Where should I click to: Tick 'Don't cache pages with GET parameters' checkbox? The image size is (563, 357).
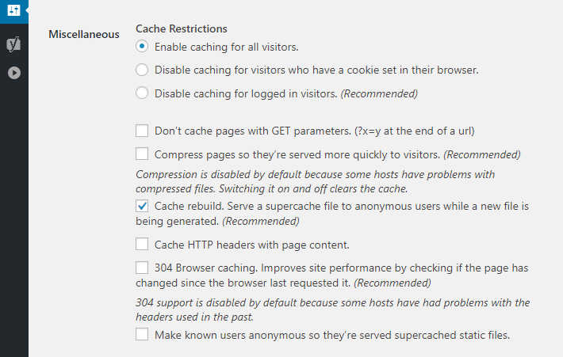point(142,131)
